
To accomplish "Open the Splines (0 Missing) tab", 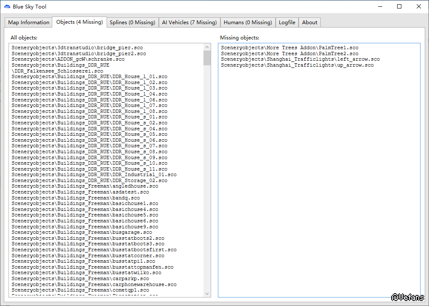I will click(x=133, y=22).
